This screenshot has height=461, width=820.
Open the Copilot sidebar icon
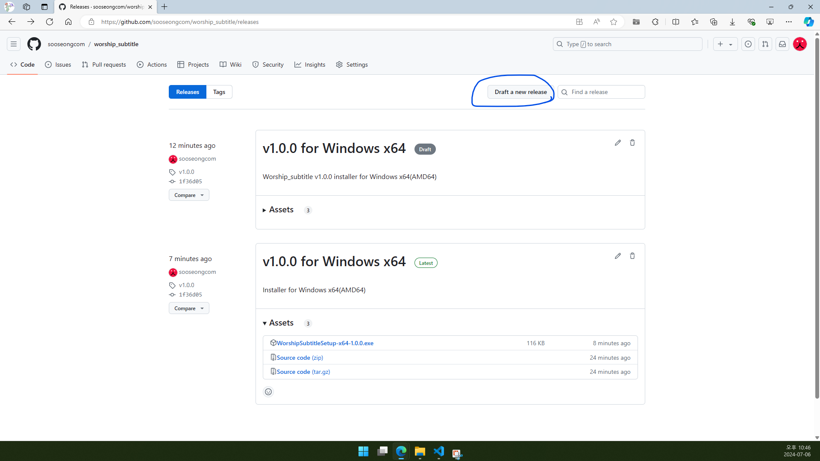pyautogui.click(x=808, y=22)
